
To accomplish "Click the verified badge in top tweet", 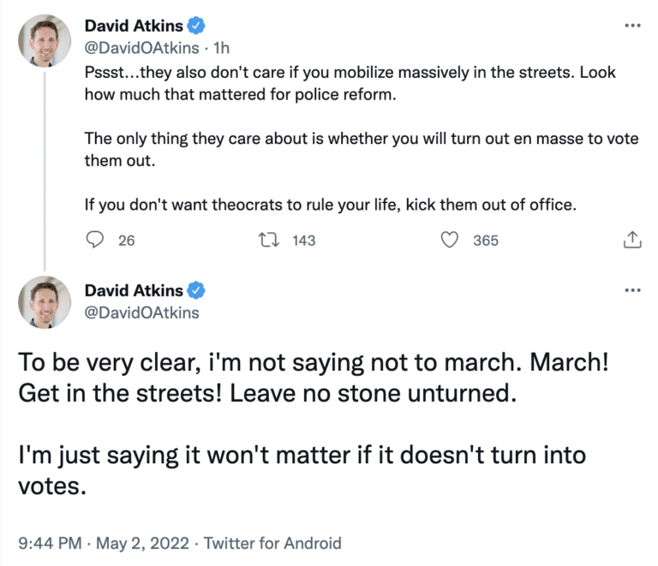I will click(x=196, y=26).
